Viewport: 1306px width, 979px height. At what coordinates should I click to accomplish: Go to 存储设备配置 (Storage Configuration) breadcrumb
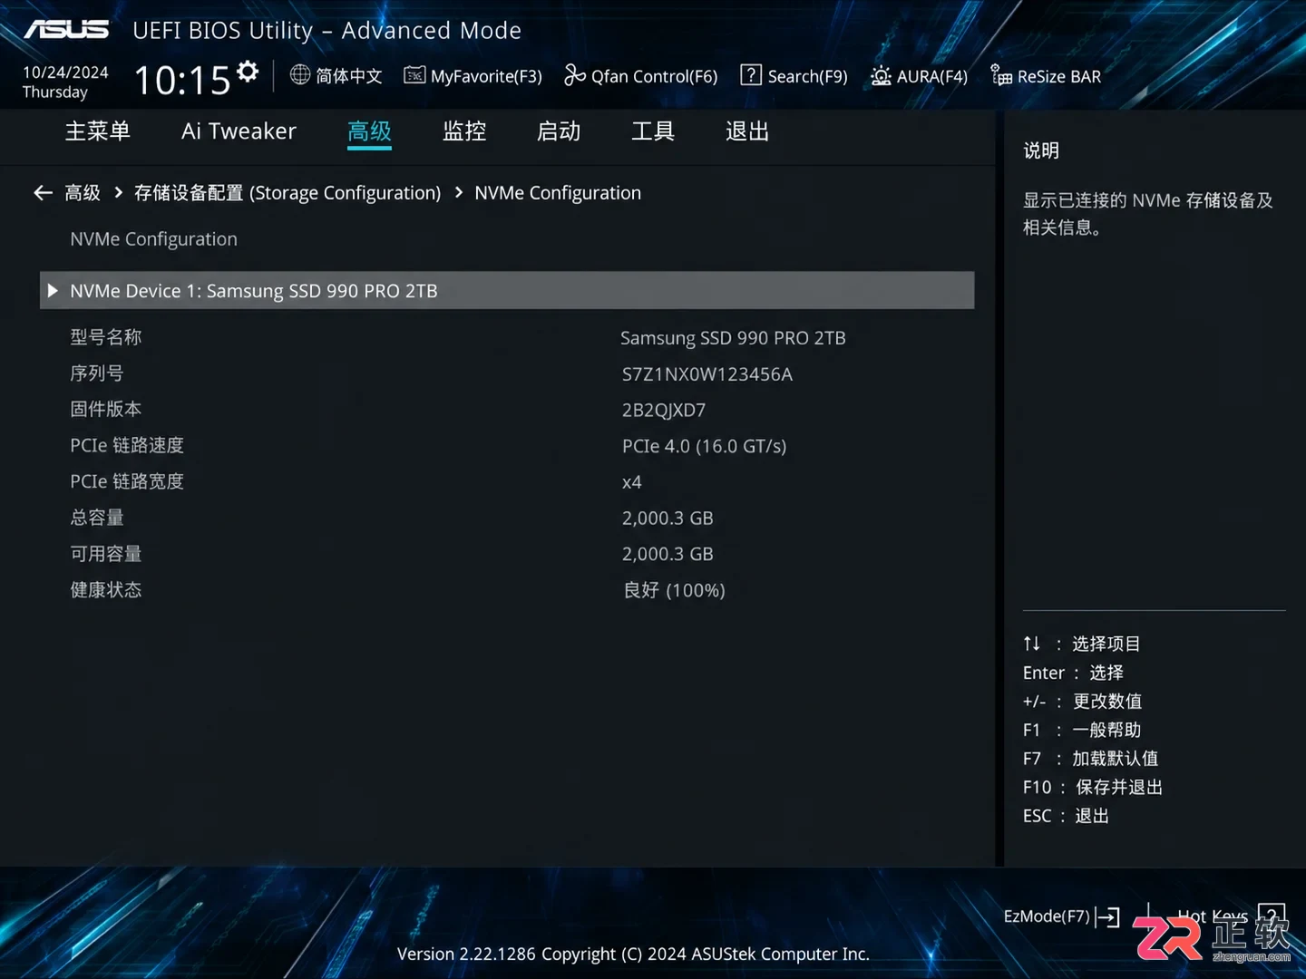click(x=288, y=192)
